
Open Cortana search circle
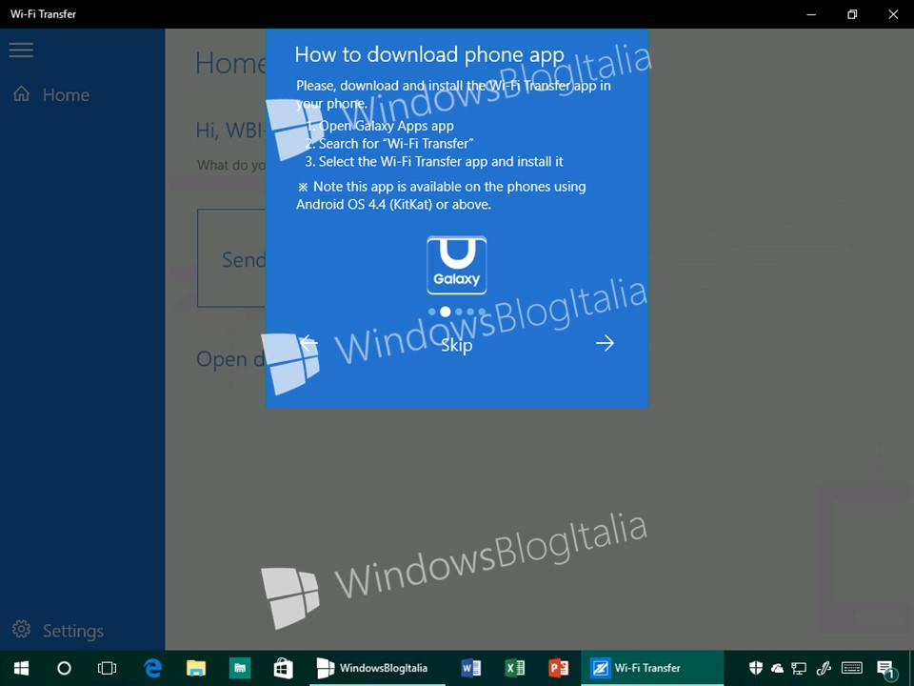[x=64, y=668]
